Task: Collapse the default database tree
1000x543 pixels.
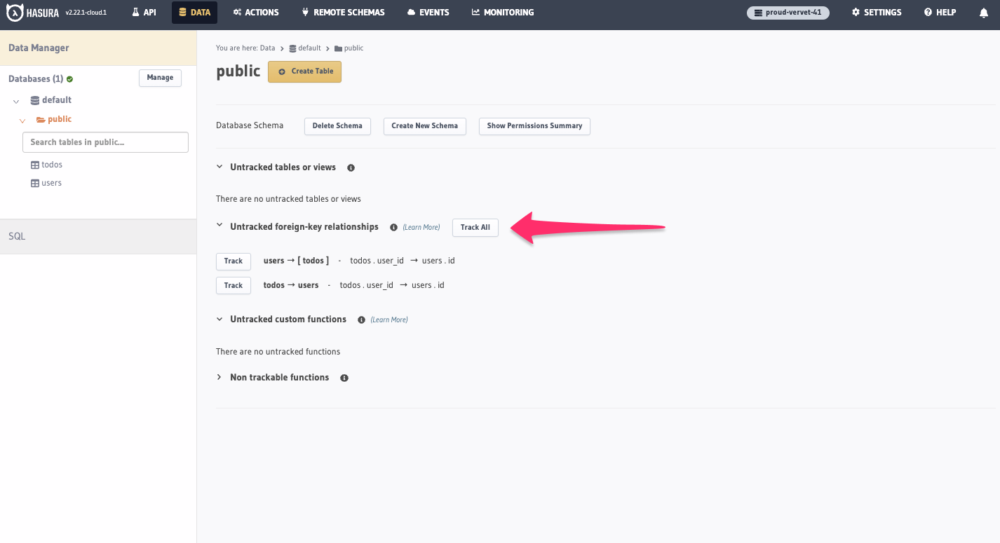Action: [x=15, y=100]
